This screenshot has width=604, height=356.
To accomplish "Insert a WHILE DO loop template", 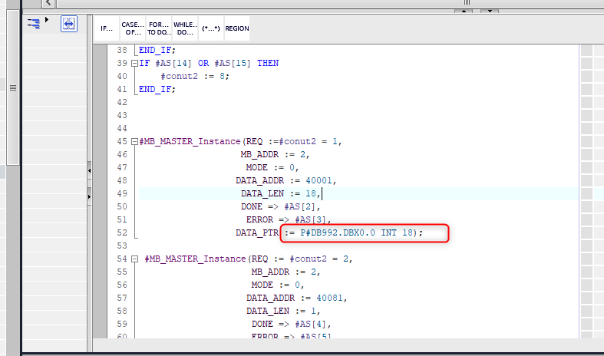I will pos(184,28).
